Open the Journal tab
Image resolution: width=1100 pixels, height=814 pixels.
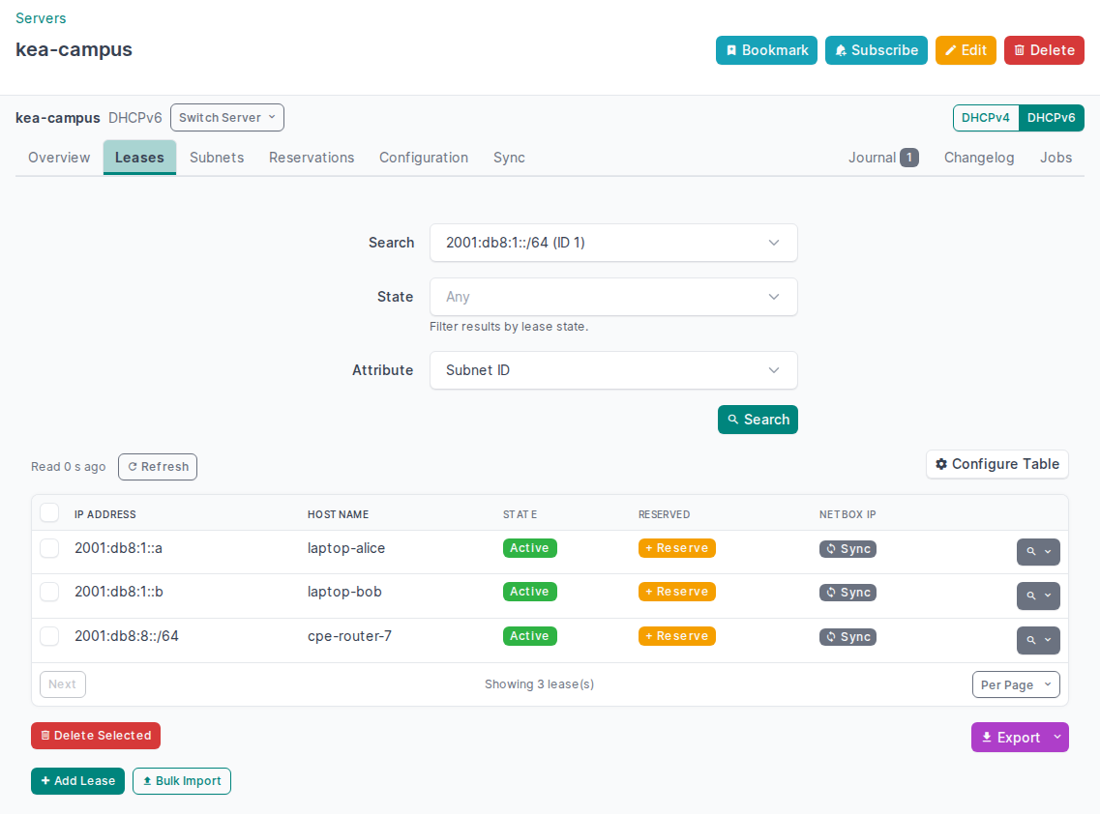click(x=883, y=158)
